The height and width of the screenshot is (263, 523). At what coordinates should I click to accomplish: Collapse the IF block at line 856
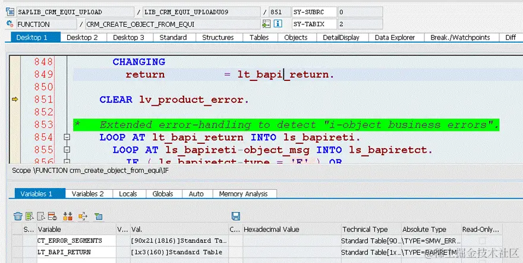[x=67, y=162]
